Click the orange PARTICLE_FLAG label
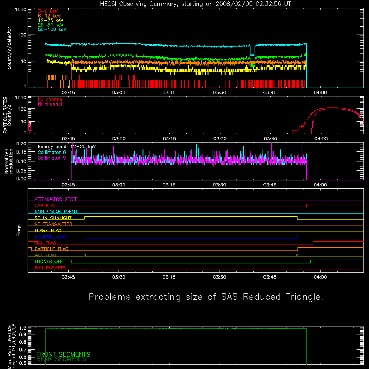The height and width of the screenshot is (369, 369). [52, 249]
